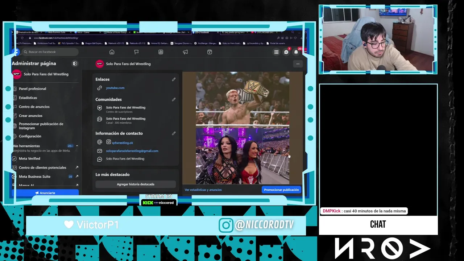Open the Professional dashboard chart icon

[x=161, y=52]
